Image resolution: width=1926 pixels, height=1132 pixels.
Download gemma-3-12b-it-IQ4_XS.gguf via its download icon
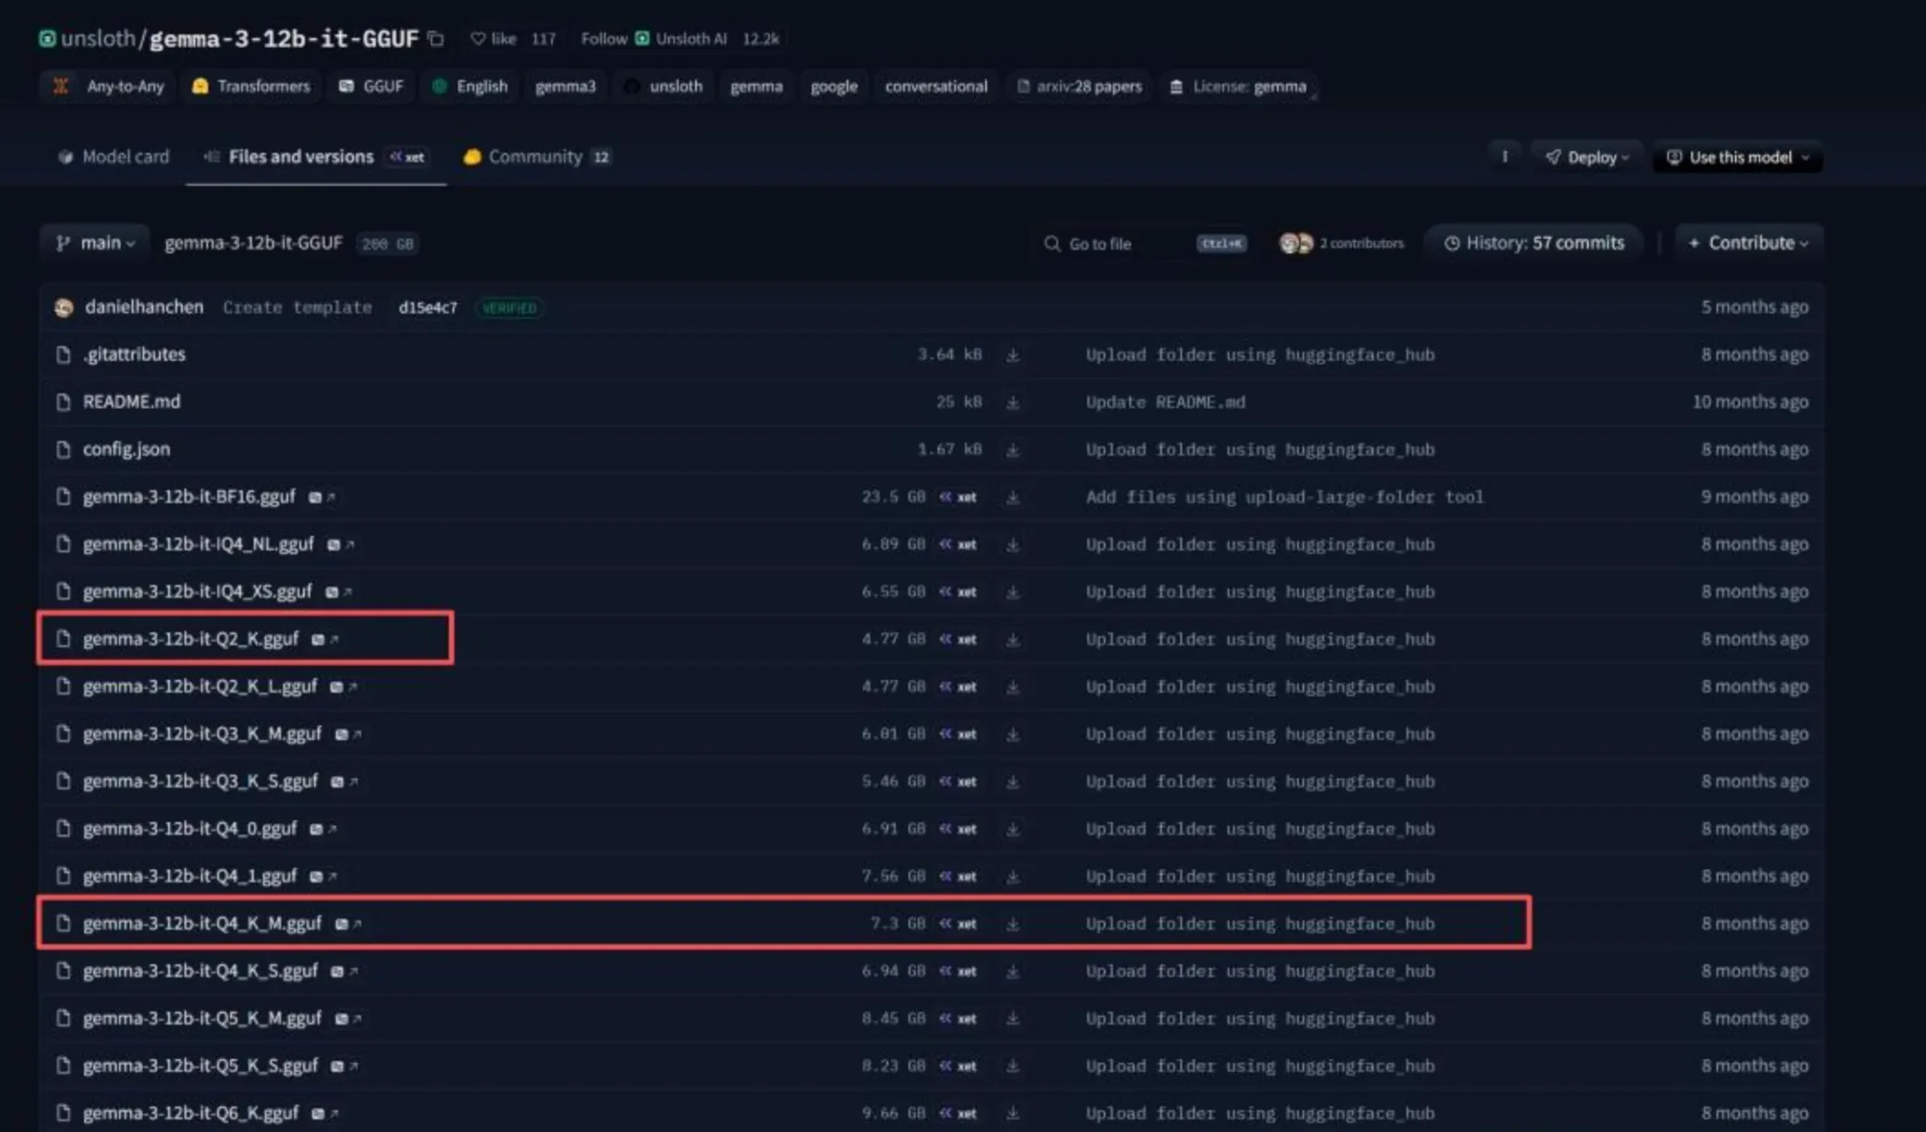pos(1013,592)
